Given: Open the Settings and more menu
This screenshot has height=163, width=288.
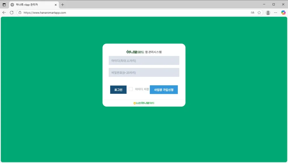Looking at the screenshot, I should [x=276, y=13].
